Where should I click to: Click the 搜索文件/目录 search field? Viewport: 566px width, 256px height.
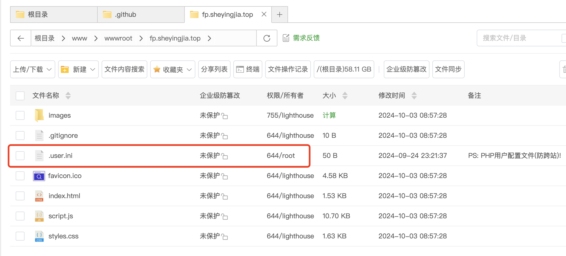[519, 38]
